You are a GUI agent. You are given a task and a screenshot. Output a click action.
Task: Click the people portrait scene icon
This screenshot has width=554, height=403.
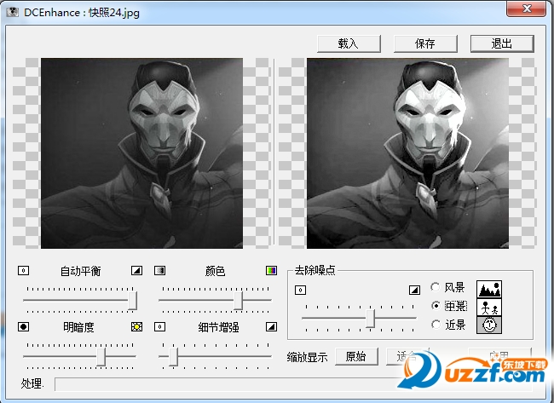(488, 307)
